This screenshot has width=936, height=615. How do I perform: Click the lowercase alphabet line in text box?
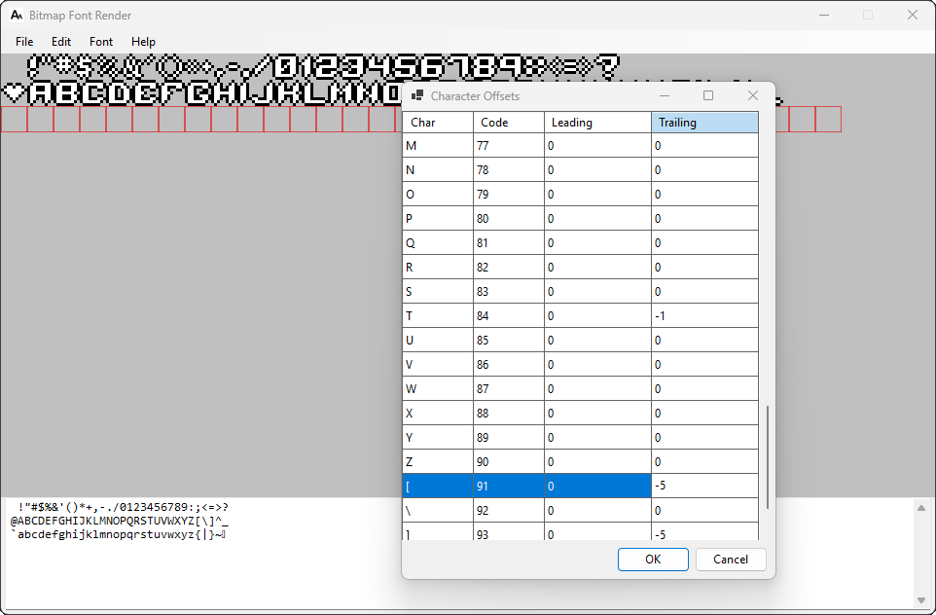tap(118, 534)
